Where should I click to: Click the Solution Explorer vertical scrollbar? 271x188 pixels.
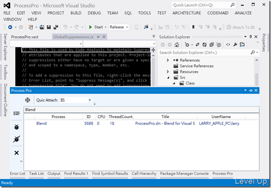pos(257,72)
